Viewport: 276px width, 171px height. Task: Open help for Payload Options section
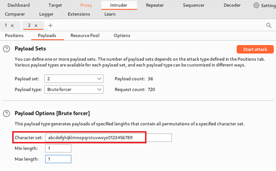pyautogui.click(x=7, y=113)
